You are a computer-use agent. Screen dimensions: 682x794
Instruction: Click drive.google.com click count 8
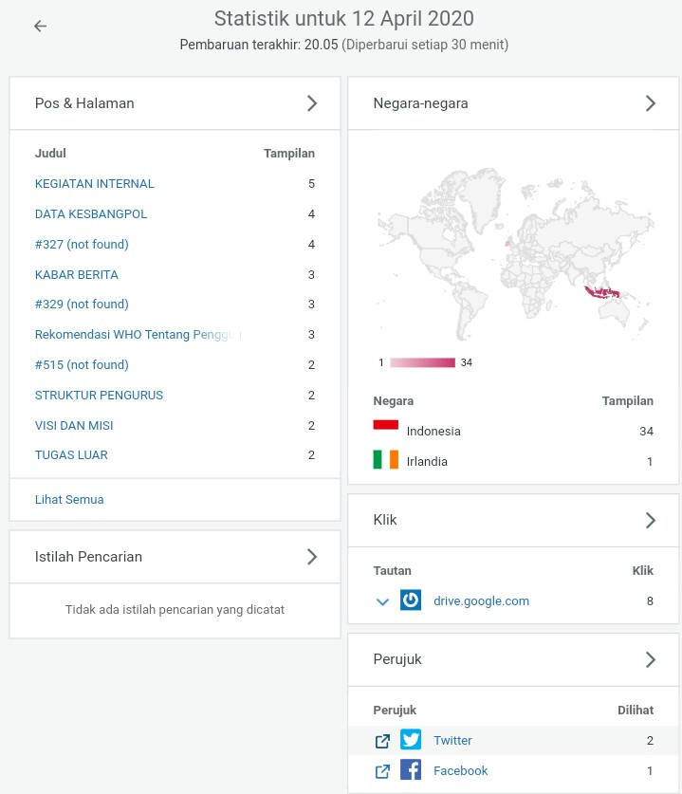click(x=650, y=601)
